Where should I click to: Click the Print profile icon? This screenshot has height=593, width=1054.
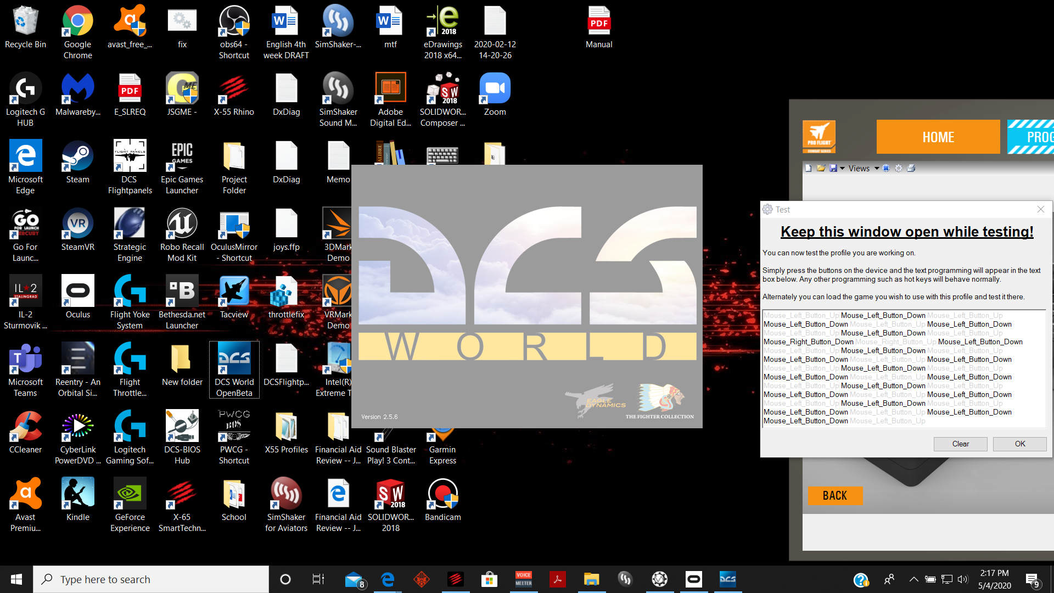pos(911,169)
